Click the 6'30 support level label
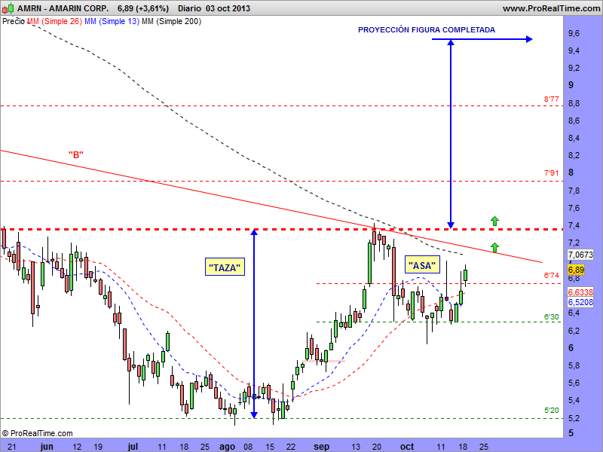Image resolution: width=603 pixels, height=452 pixels. 551,316
